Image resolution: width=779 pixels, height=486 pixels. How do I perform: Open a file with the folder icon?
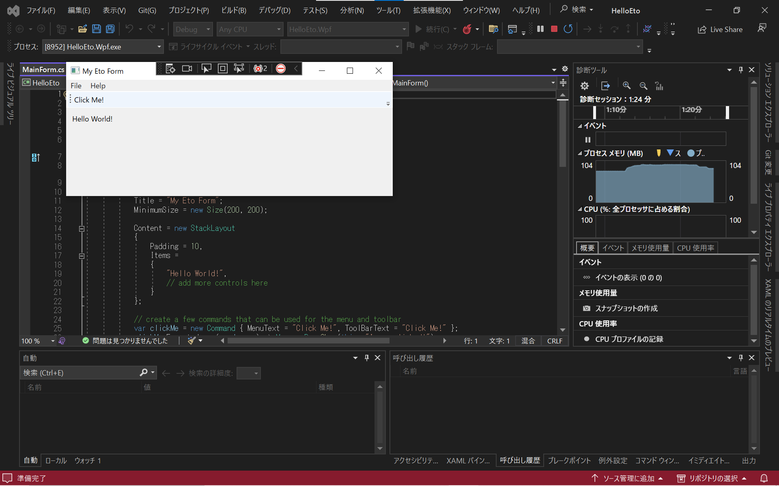coord(83,29)
